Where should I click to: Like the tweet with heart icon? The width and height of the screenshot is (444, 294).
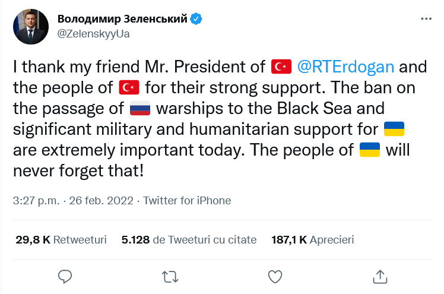click(x=275, y=276)
